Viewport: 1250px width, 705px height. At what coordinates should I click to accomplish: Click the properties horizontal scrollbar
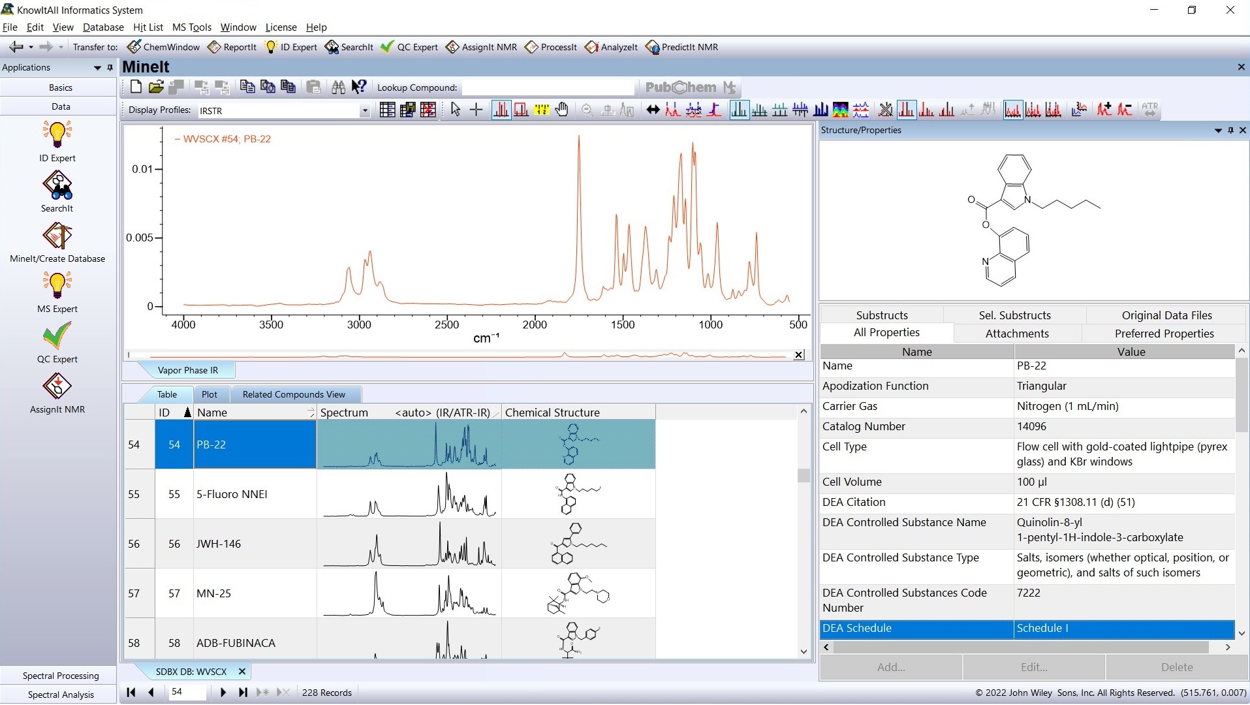tap(1021, 648)
